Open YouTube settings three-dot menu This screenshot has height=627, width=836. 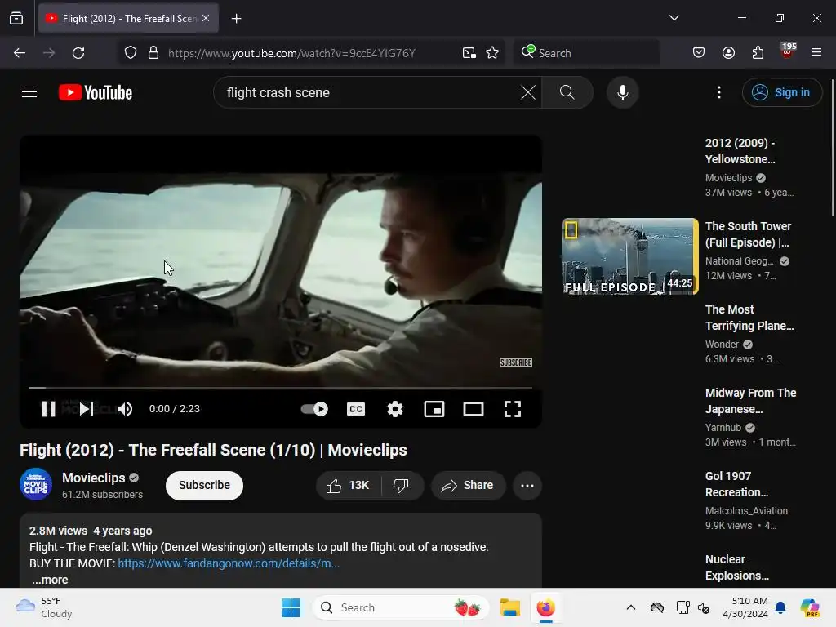point(718,92)
